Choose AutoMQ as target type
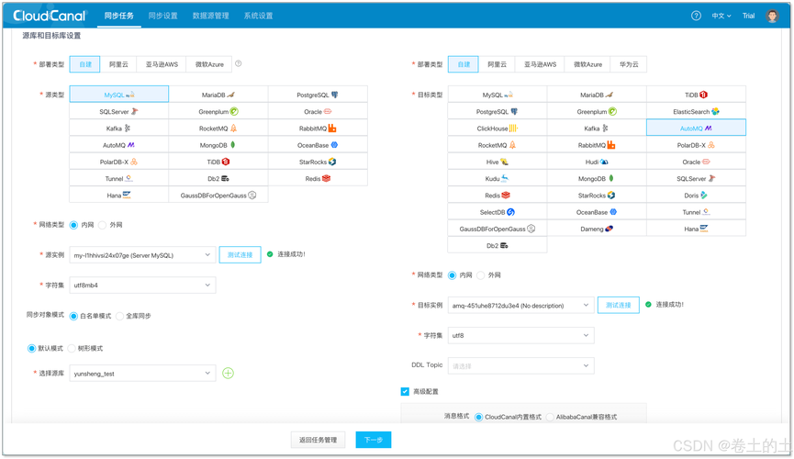794x459 pixels. (x=696, y=129)
